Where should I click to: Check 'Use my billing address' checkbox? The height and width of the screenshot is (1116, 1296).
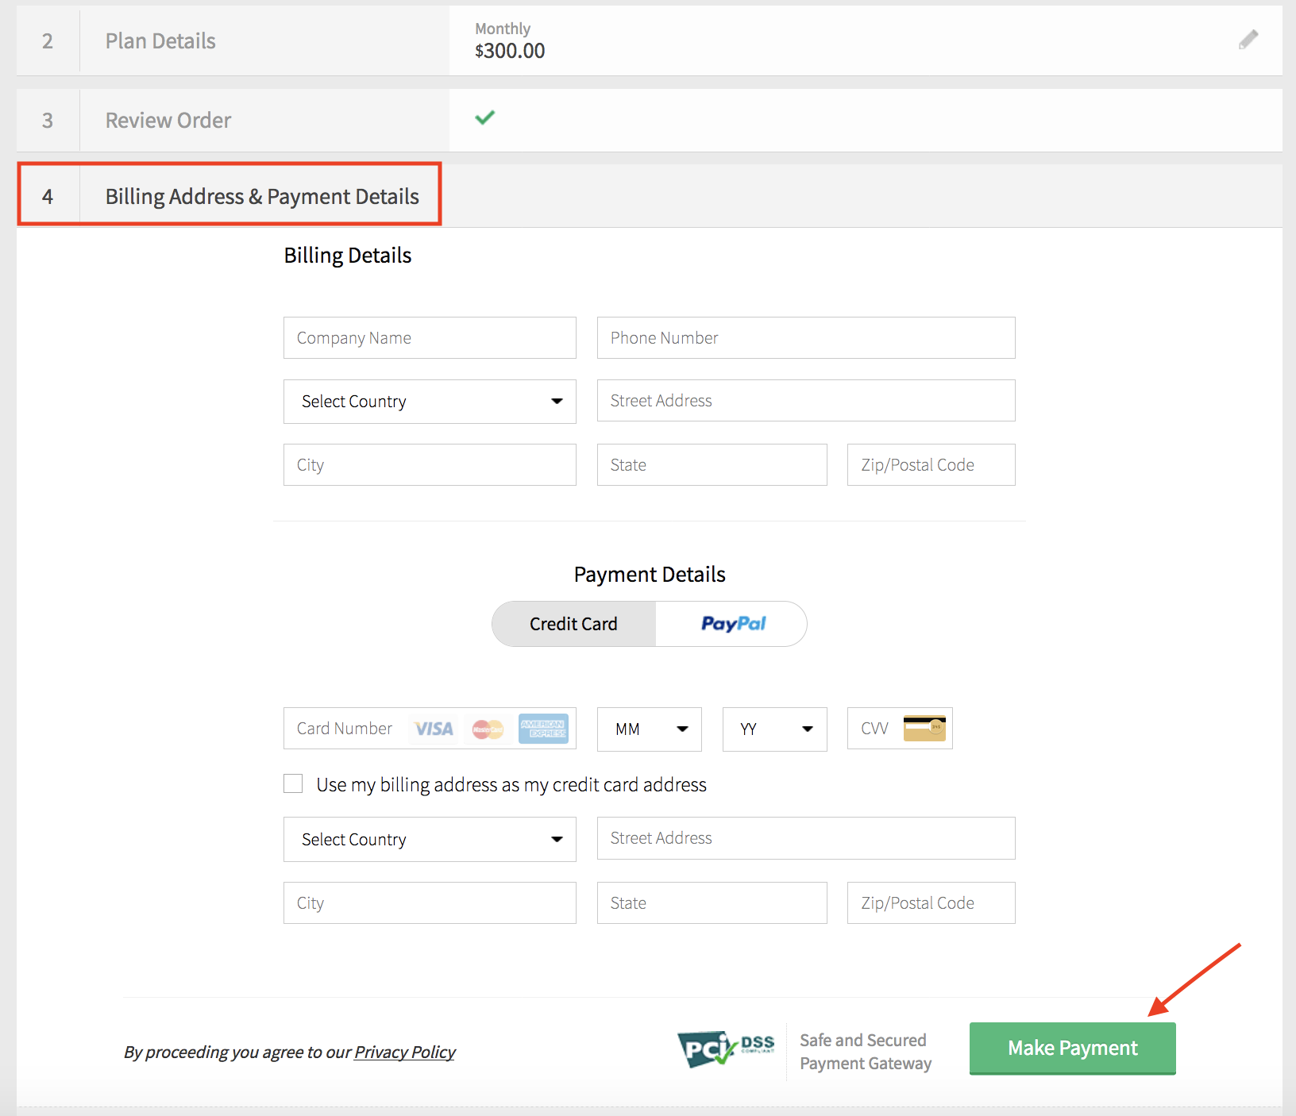coord(294,784)
